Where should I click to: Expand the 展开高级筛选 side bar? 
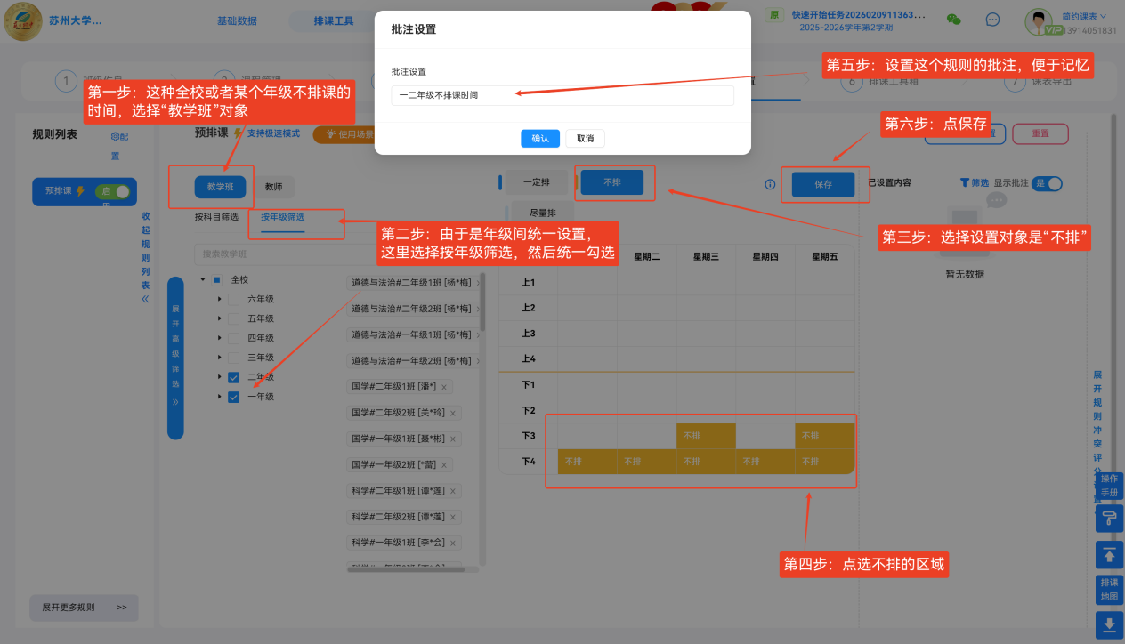[175, 358]
